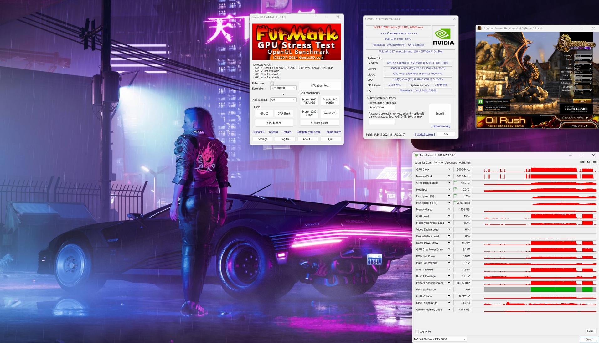The height and width of the screenshot is (343, 599).
Task: Open Heaven Preset dropdown
Action: tap(583, 59)
